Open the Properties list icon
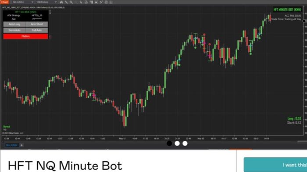Viewport: 307px width, 172px height. tap(111, 2)
